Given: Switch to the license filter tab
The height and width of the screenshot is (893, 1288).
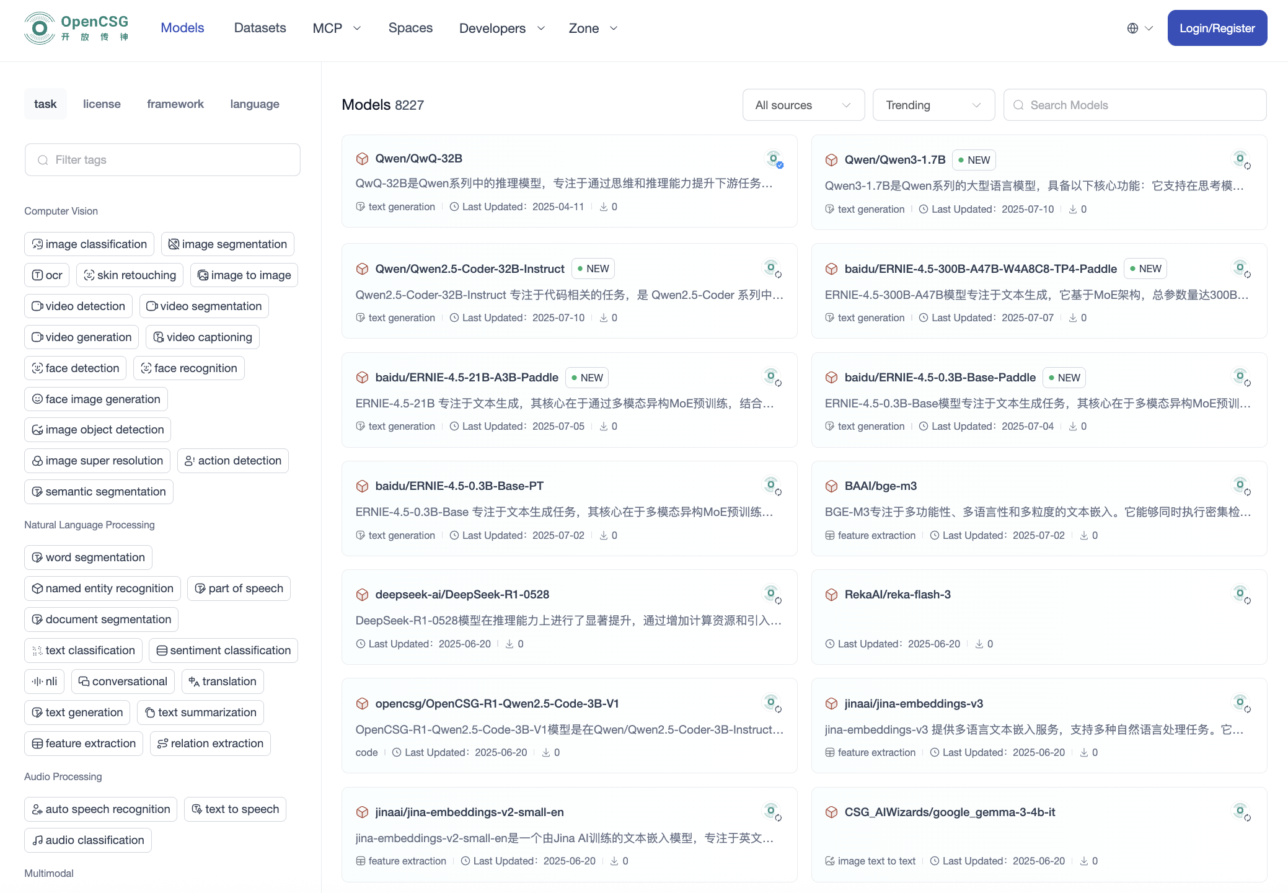Looking at the screenshot, I should pyautogui.click(x=102, y=104).
